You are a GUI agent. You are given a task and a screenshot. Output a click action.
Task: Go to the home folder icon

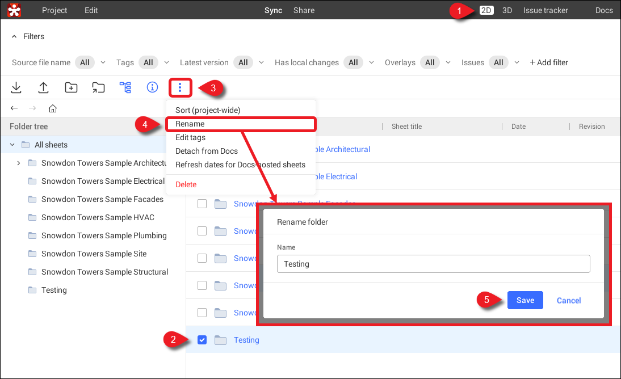pos(52,108)
